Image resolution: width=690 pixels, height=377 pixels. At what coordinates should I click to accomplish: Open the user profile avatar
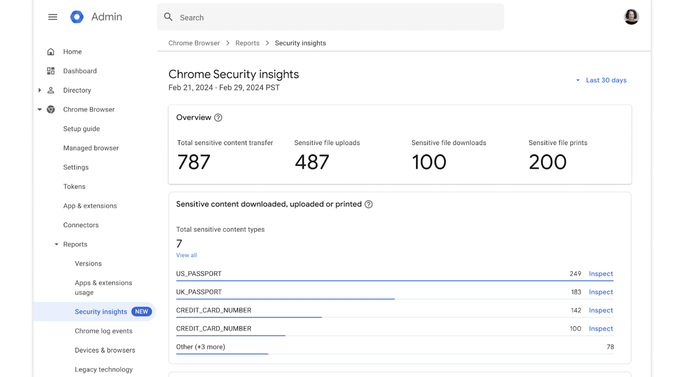[x=631, y=17]
